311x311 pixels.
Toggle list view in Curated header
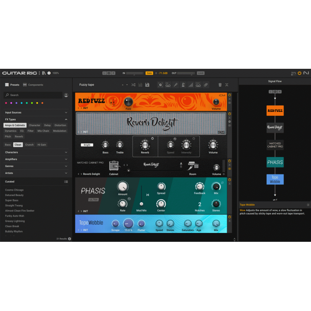pos(66,182)
